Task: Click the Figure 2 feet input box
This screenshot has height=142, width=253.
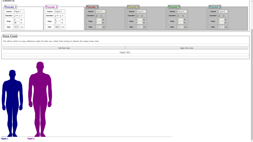Action: pos(58,20)
